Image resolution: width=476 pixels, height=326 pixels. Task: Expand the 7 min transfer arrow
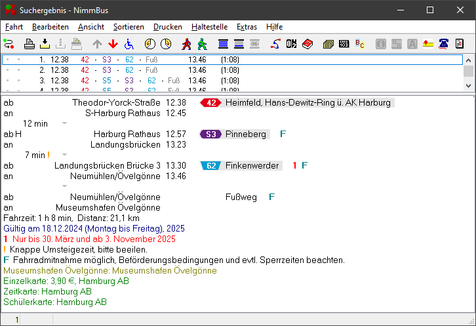(x=64, y=155)
